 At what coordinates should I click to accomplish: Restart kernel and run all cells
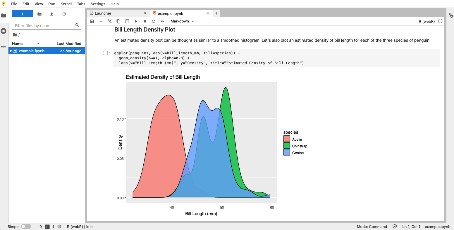tap(162, 21)
